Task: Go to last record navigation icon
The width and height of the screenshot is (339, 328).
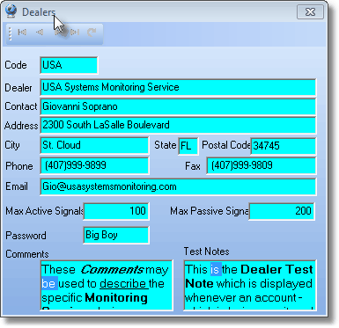Action: [x=75, y=32]
